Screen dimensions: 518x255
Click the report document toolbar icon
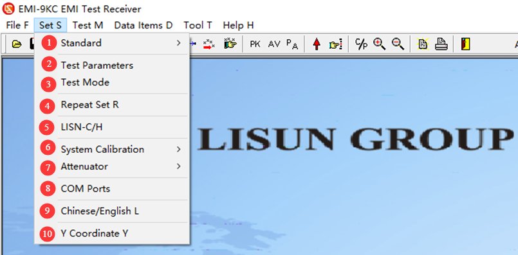(423, 44)
